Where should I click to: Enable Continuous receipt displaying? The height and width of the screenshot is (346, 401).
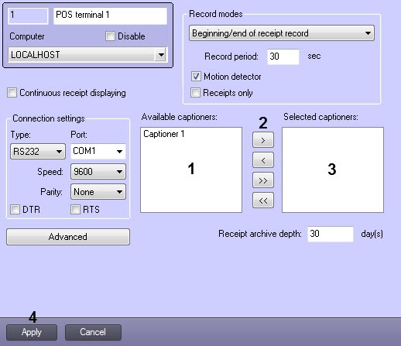click(12, 93)
